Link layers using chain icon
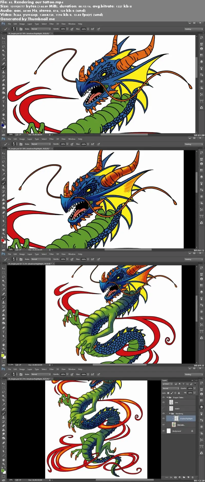The width and height of the screenshot is (205, 482). click(x=167, y=477)
